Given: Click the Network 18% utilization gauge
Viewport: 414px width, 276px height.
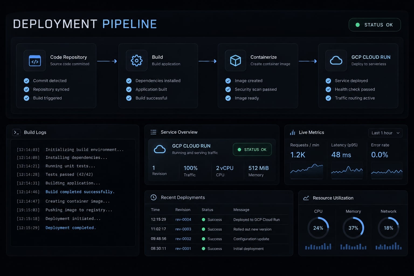Looking at the screenshot, I should tap(388, 228).
